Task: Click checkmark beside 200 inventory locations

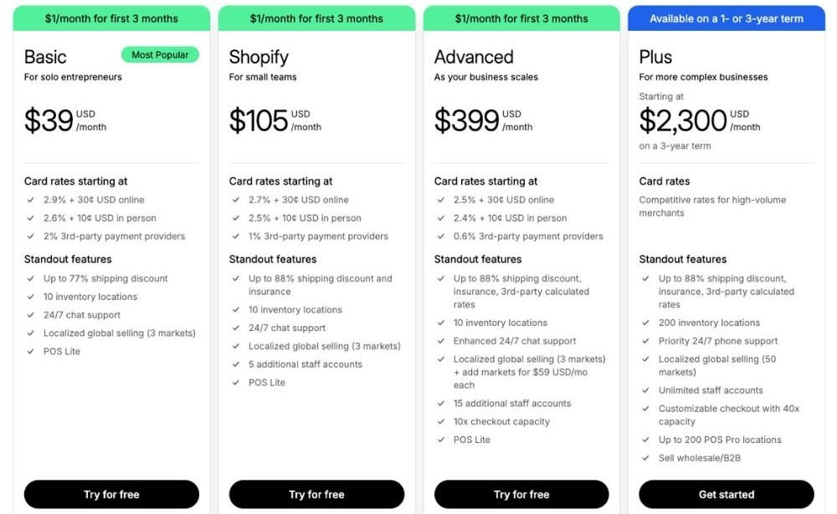Action: [x=645, y=323]
